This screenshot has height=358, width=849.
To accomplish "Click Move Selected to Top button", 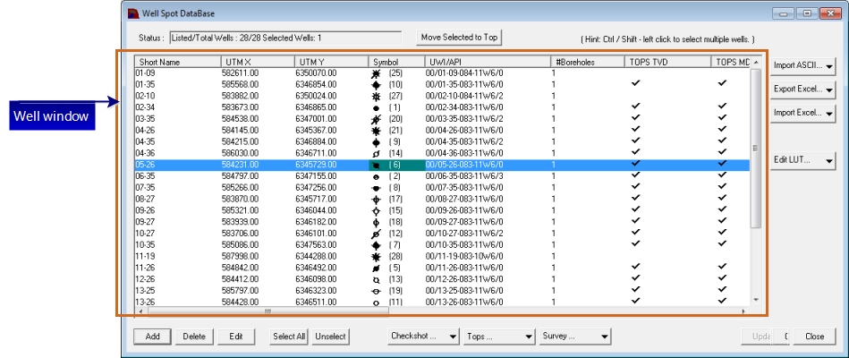I will click(x=459, y=38).
